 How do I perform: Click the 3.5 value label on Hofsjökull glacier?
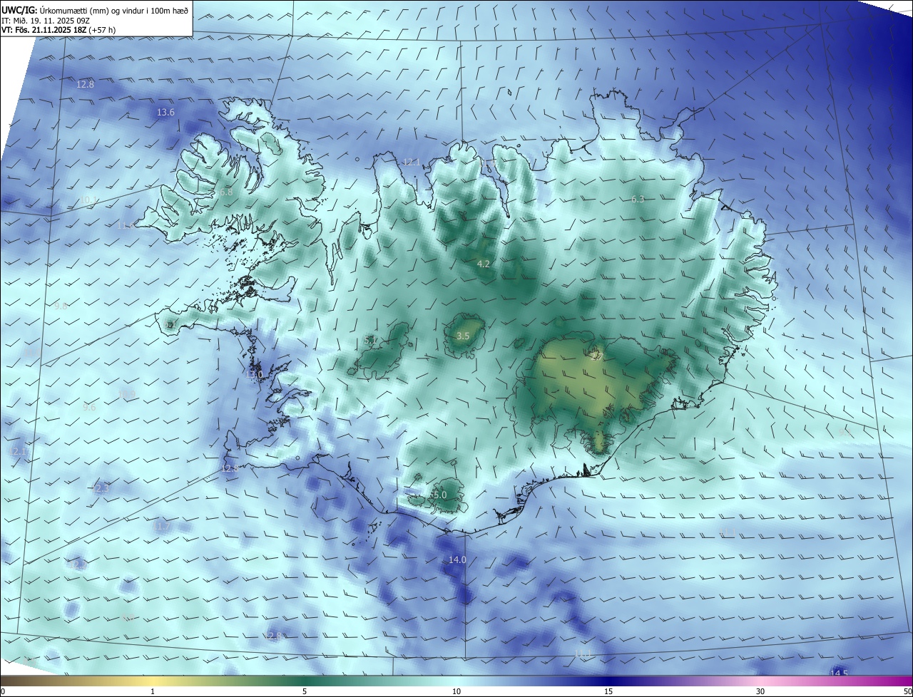(x=463, y=336)
